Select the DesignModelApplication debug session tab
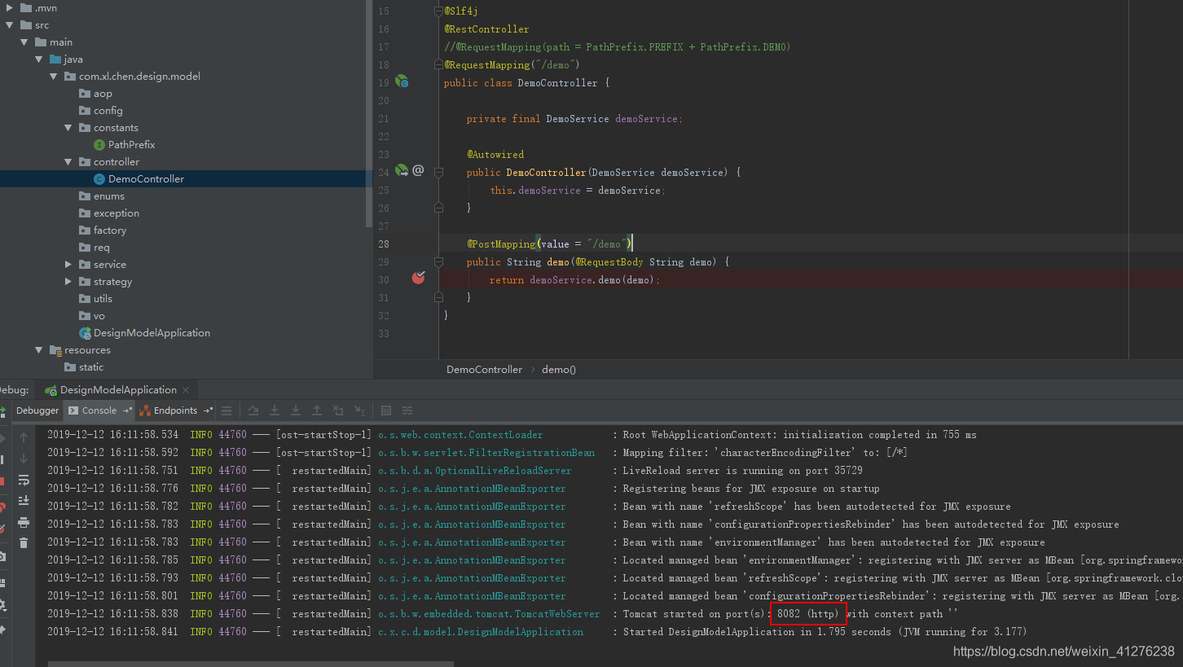 pos(118,390)
